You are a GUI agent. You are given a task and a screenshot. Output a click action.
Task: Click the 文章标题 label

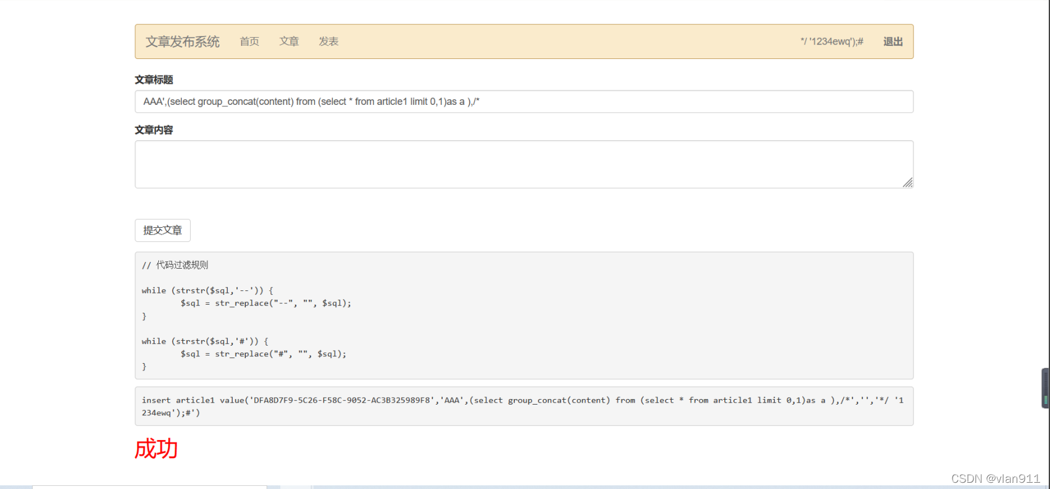(154, 79)
